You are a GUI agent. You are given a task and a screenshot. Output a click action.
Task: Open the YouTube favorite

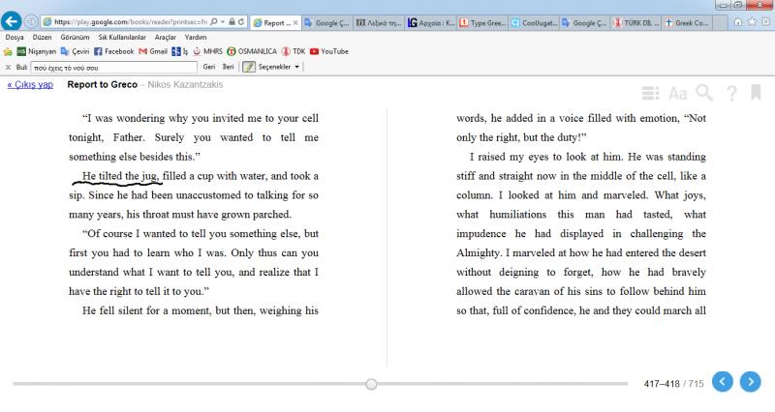[328, 51]
